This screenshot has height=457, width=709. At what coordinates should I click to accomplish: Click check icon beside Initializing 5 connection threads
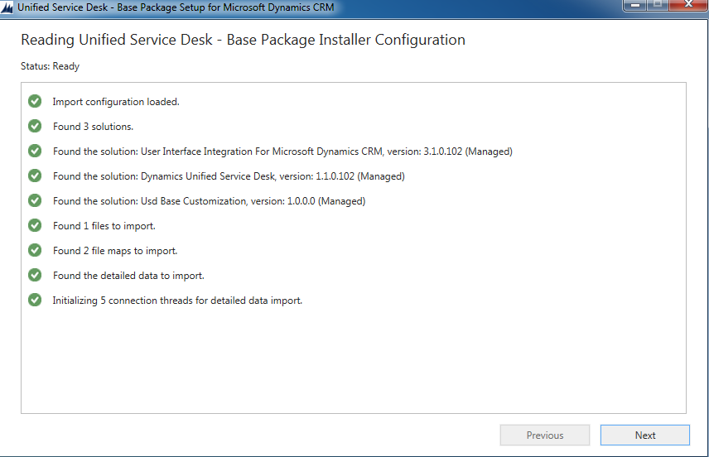(35, 301)
